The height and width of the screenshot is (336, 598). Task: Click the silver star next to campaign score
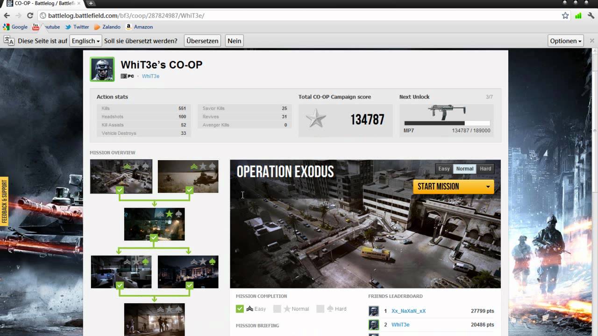tap(316, 119)
